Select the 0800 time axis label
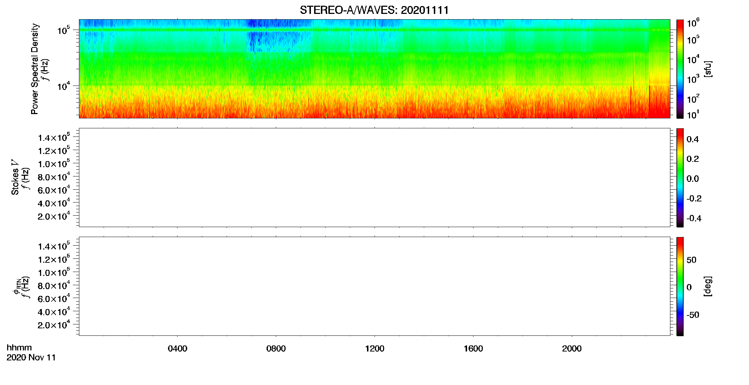The height and width of the screenshot is (385, 749). [276, 349]
